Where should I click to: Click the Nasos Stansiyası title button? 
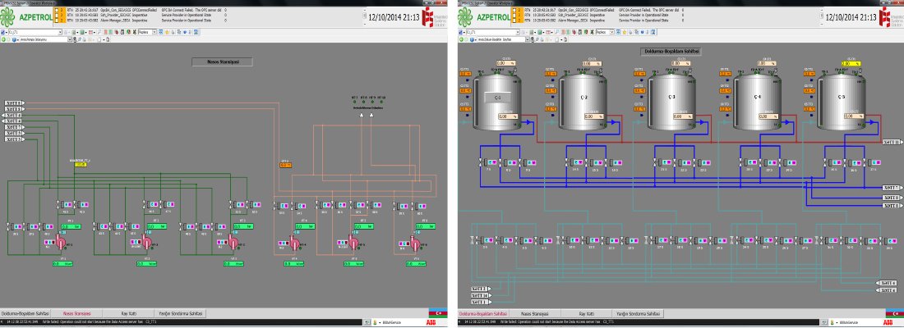point(222,61)
